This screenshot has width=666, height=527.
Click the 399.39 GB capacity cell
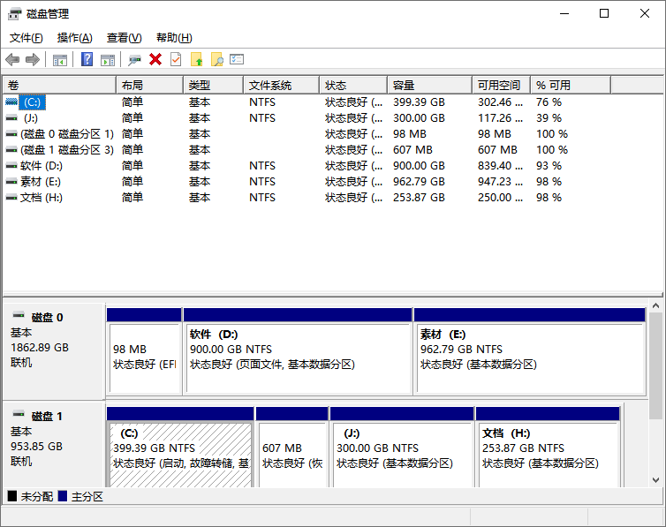pyautogui.click(x=419, y=102)
